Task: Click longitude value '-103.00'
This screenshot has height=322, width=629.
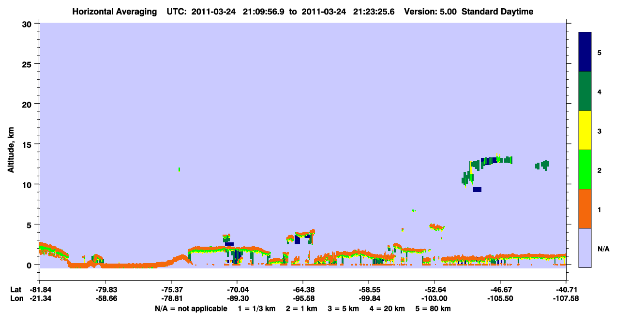Action: click(434, 298)
